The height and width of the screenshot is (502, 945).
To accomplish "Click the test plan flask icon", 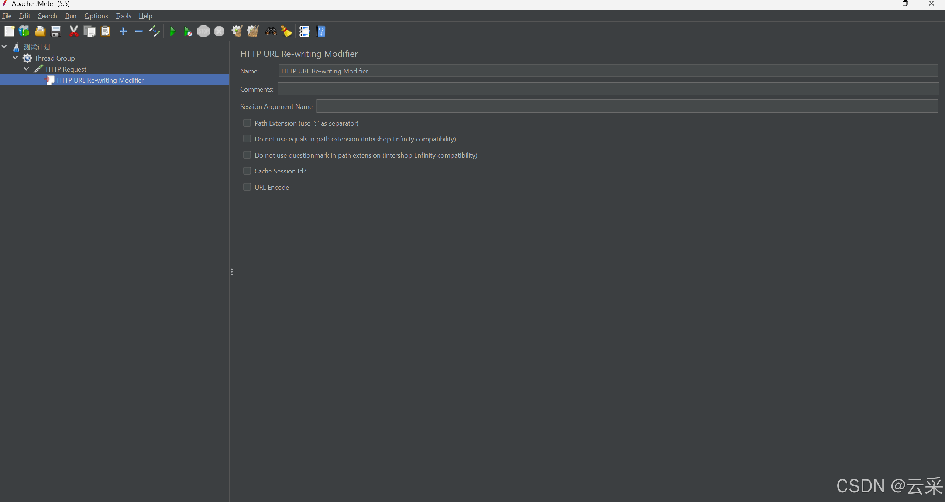I will 16,47.
